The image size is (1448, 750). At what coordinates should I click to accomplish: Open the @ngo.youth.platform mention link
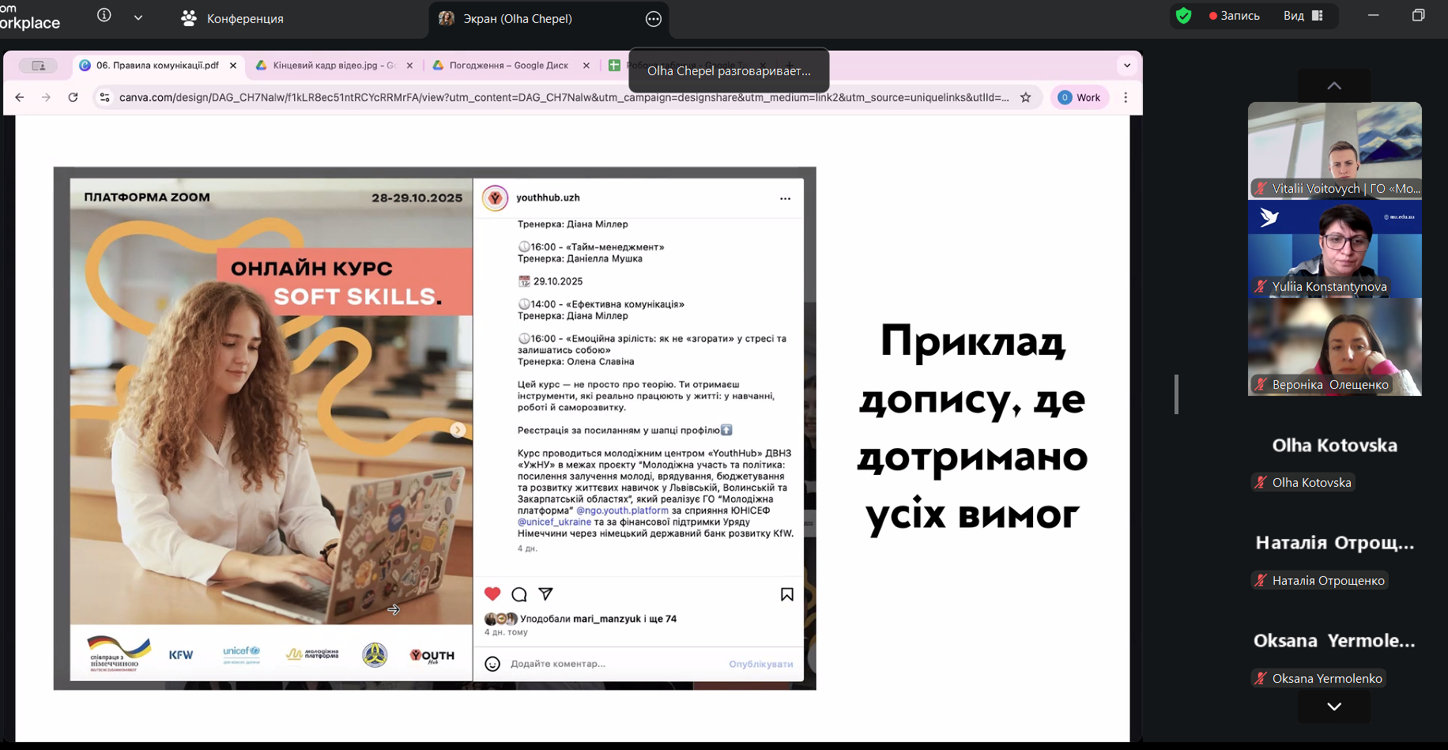tap(622, 511)
